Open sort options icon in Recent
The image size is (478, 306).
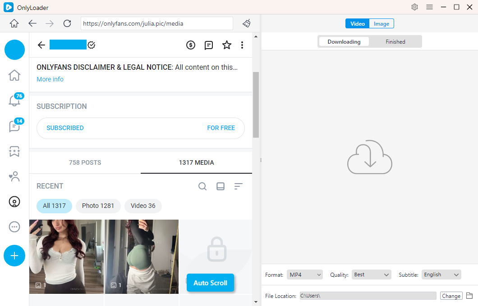click(x=238, y=186)
